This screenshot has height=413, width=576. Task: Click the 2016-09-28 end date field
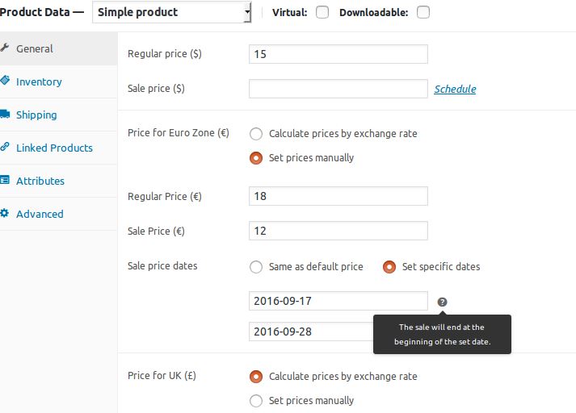pos(312,332)
